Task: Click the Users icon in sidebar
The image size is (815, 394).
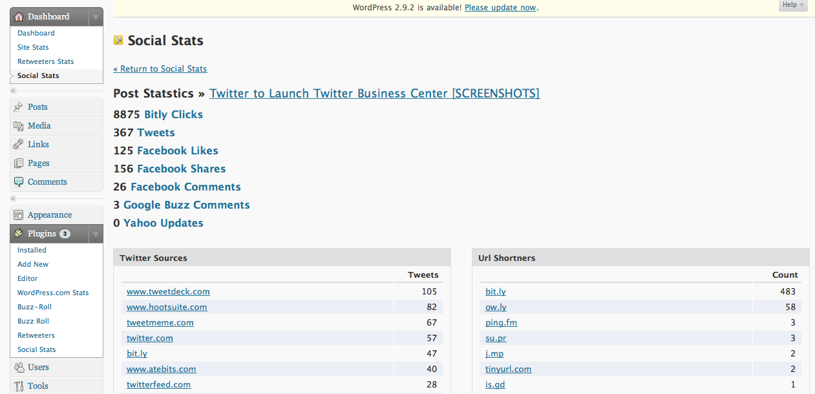Action: tap(19, 368)
